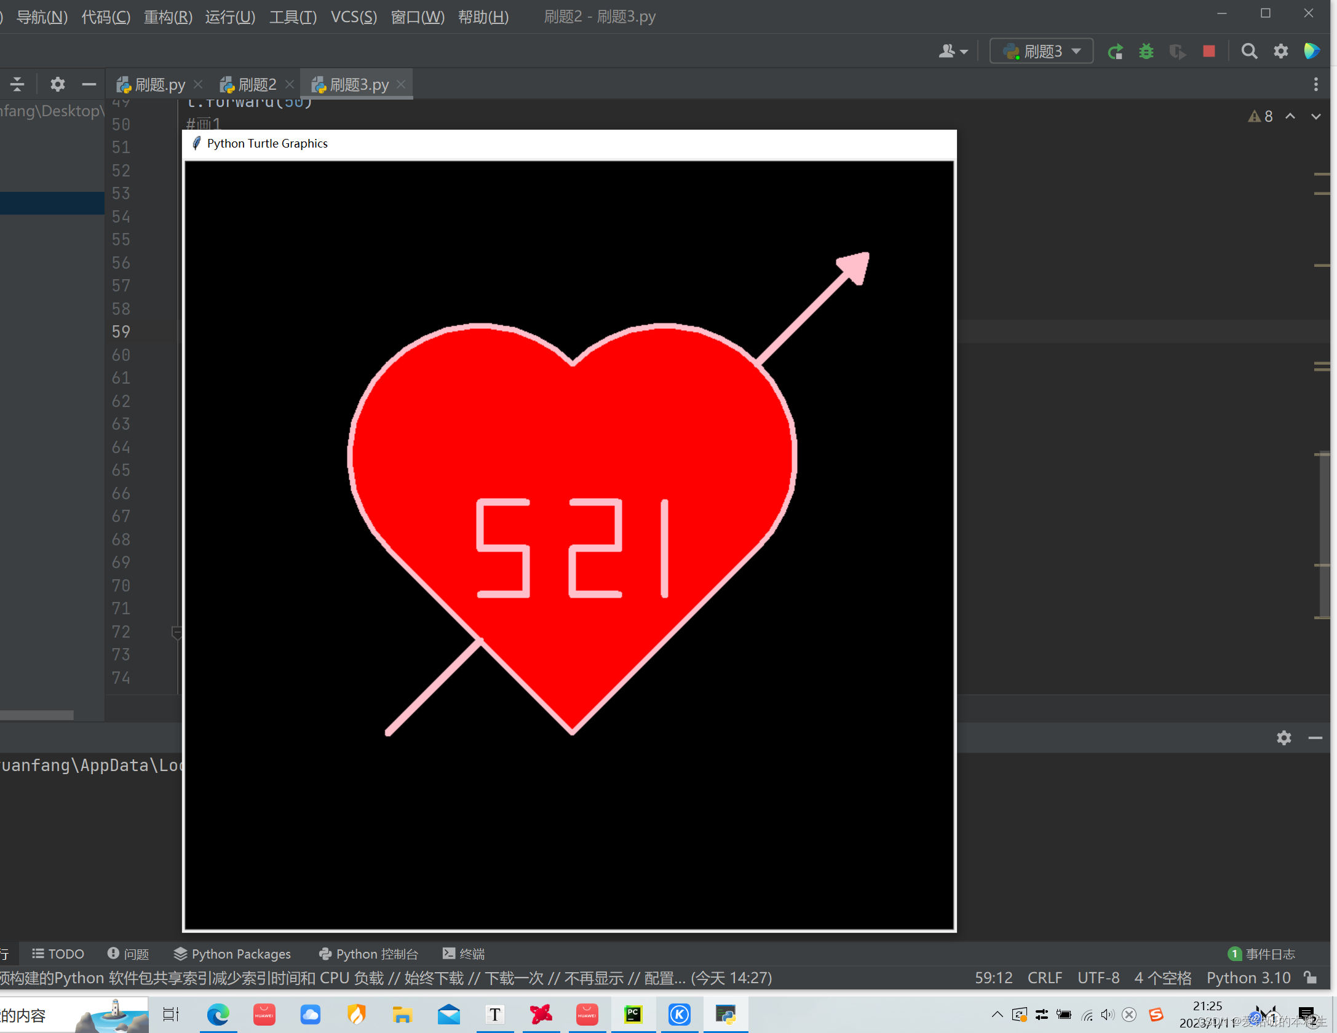Open IDE settings via gear icon
The width and height of the screenshot is (1337, 1033).
pos(1280,51)
